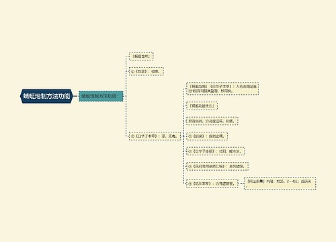Click the 「蜻蜓性味」 node
The width and height of the screenshot is (336, 242).
[141, 56]
